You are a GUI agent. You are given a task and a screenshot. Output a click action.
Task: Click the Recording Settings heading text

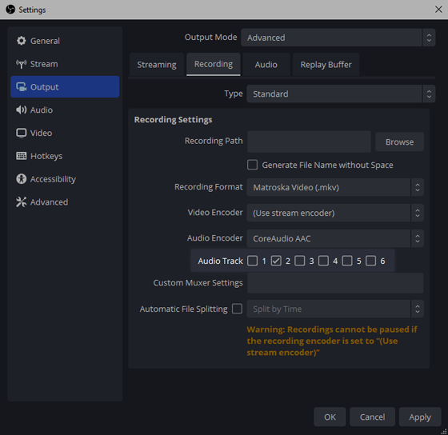[x=173, y=120]
